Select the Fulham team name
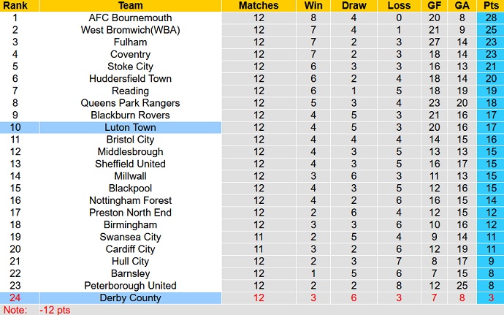This screenshot has height=315, width=504. point(130,42)
